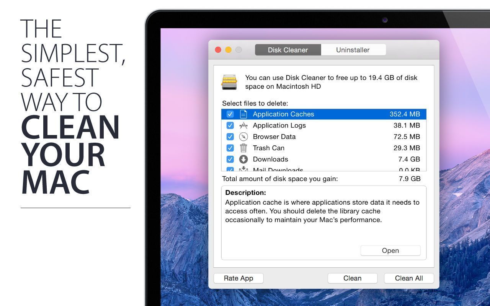Disable the Trash Can checkbox

pos(230,148)
